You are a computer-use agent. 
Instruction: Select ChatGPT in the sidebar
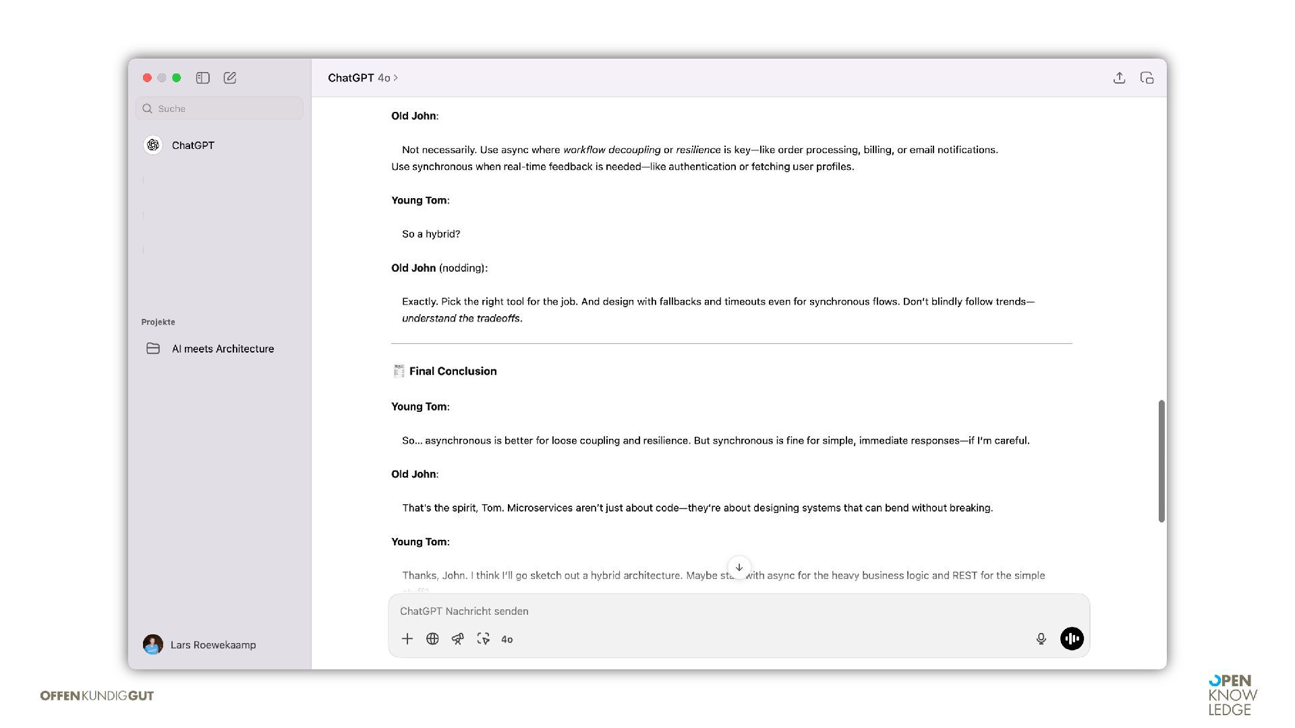click(x=192, y=146)
